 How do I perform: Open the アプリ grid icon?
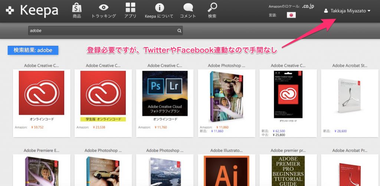tap(130, 8)
